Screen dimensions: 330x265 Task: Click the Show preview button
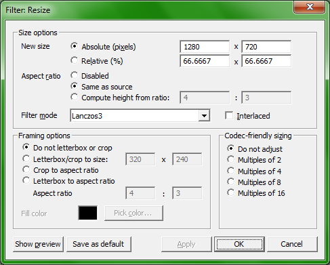[38, 244]
